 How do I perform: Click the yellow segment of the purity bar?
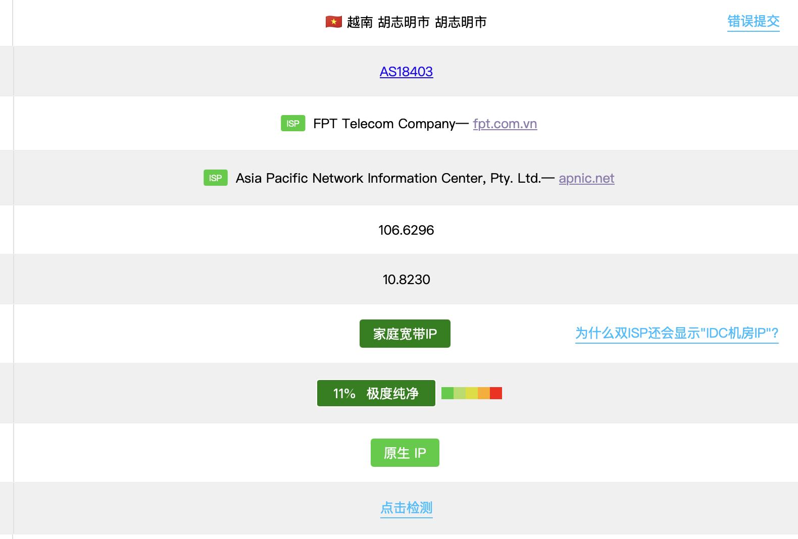pos(472,393)
